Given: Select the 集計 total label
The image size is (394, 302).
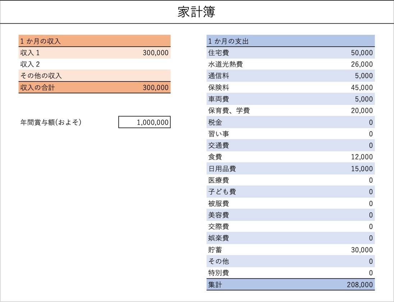Looking at the screenshot, I should point(215,285).
